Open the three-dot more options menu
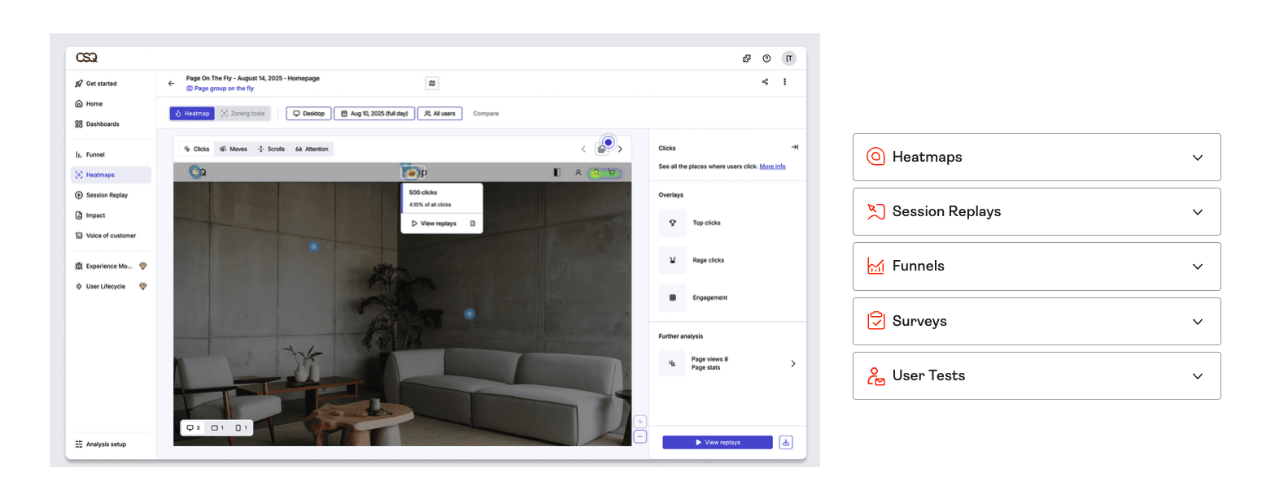The image size is (1275, 481). click(784, 82)
